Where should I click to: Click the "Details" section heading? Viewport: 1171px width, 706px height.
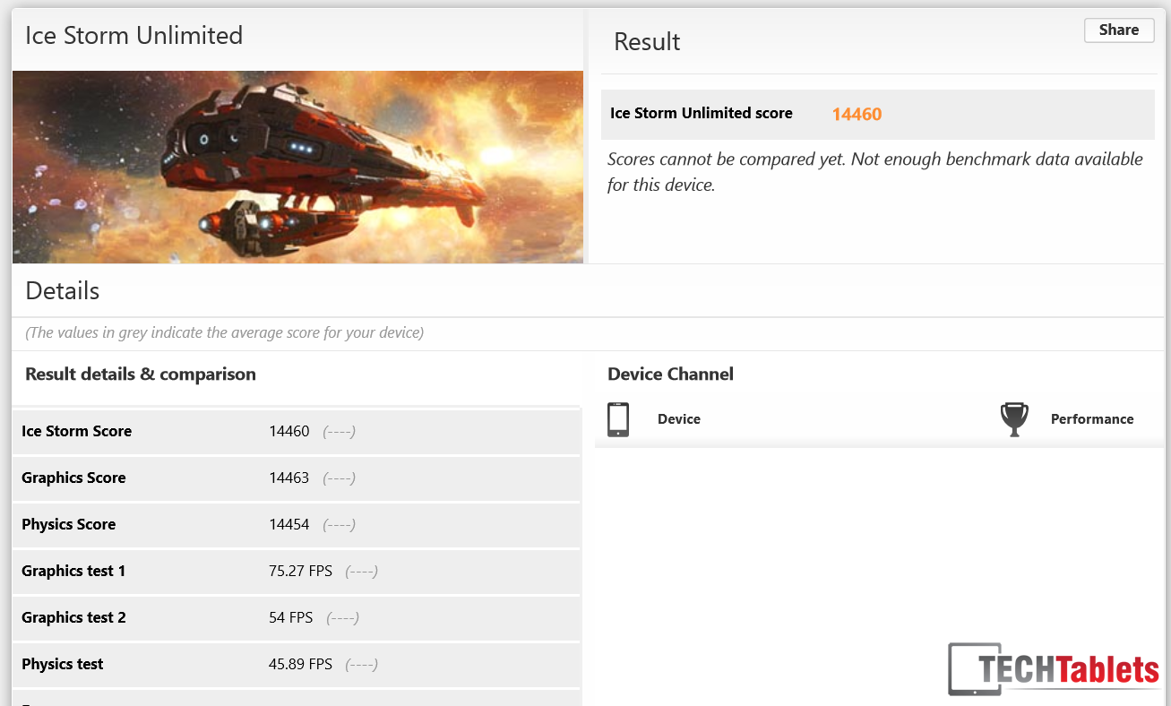[x=63, y=291]
